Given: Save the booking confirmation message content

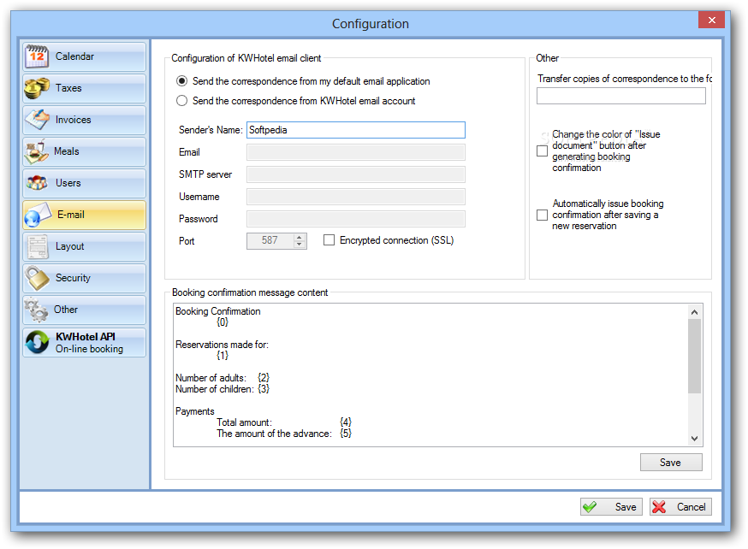Looking at the screenshot, I should [x=671, y=463].
